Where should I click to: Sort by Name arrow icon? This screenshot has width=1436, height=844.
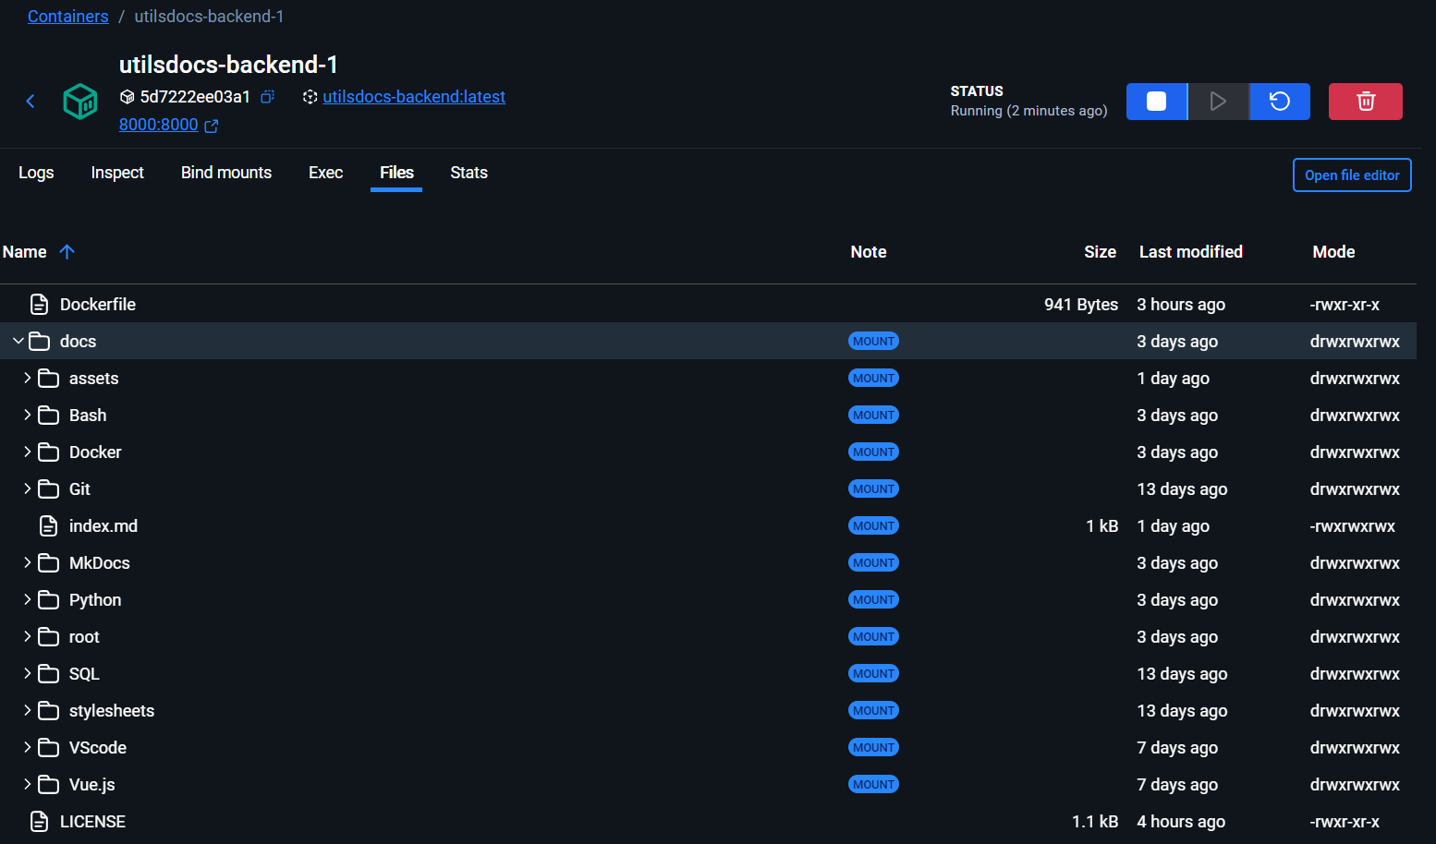[x=67, y=251]
